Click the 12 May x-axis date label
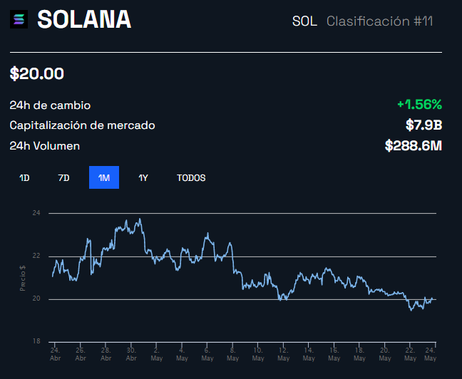 283,354
